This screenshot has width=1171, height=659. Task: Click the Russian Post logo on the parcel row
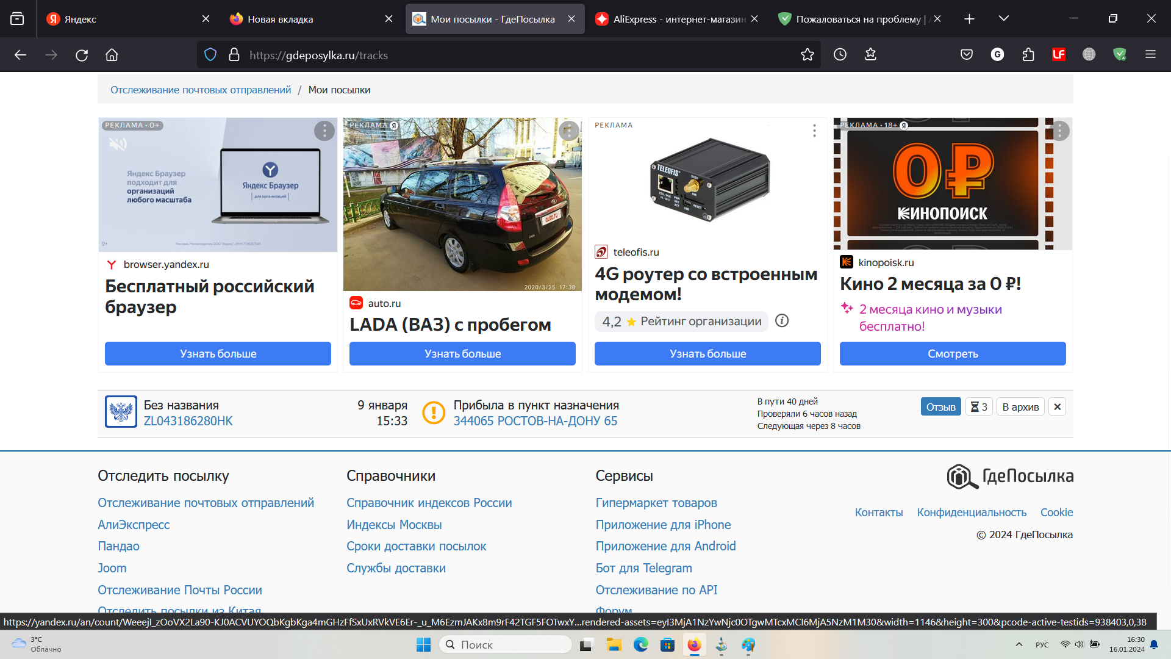point(121,412)
